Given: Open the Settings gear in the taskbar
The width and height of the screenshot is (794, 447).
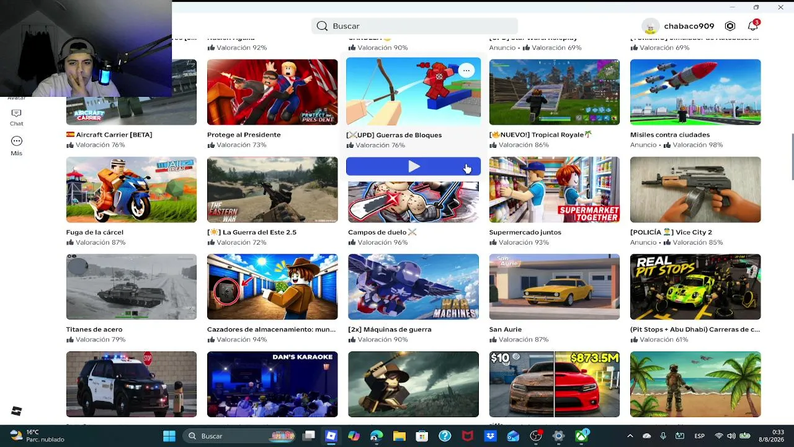Looking at the screenshot, I should click(x=558, y=436).
